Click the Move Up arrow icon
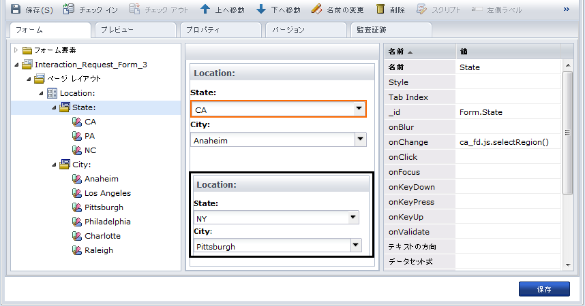585x306 pixels. (x=205, y=10)
